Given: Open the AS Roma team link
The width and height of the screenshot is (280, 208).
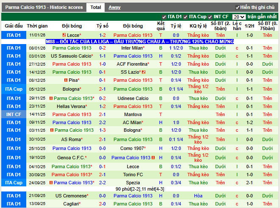Looking at the screenshot, I should coord(72,139).
